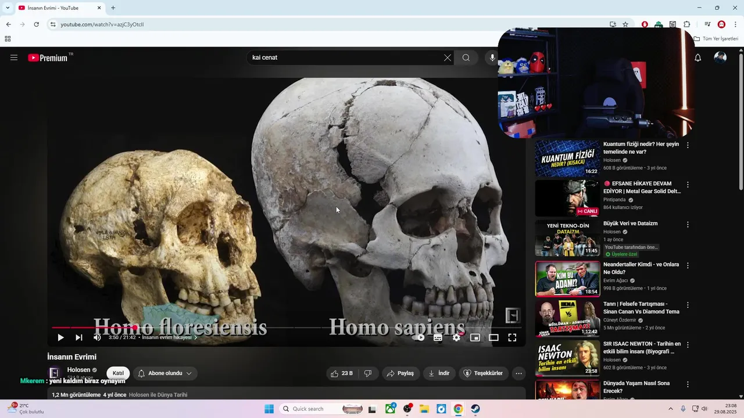Open Chrome tab search dropdown
This screenshot has width=744, height=418.
(x=8, y=8)
